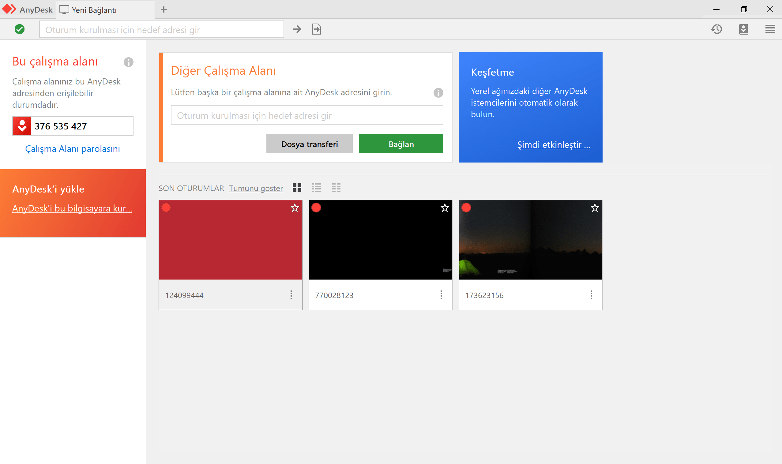Open the tent thumbnail of session 173623156
782x464 pixels.
coord(531,240)
